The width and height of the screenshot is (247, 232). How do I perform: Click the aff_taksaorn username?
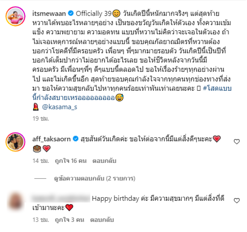[x=51, y=139]
